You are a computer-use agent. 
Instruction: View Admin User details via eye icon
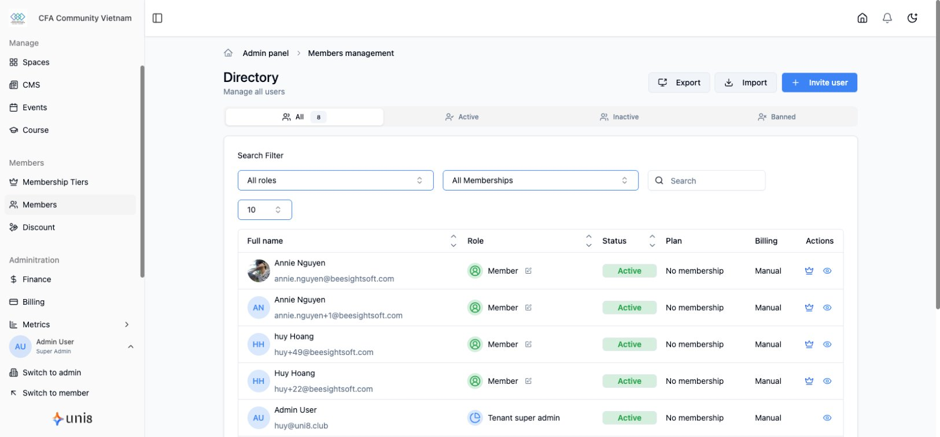(827, 418)
